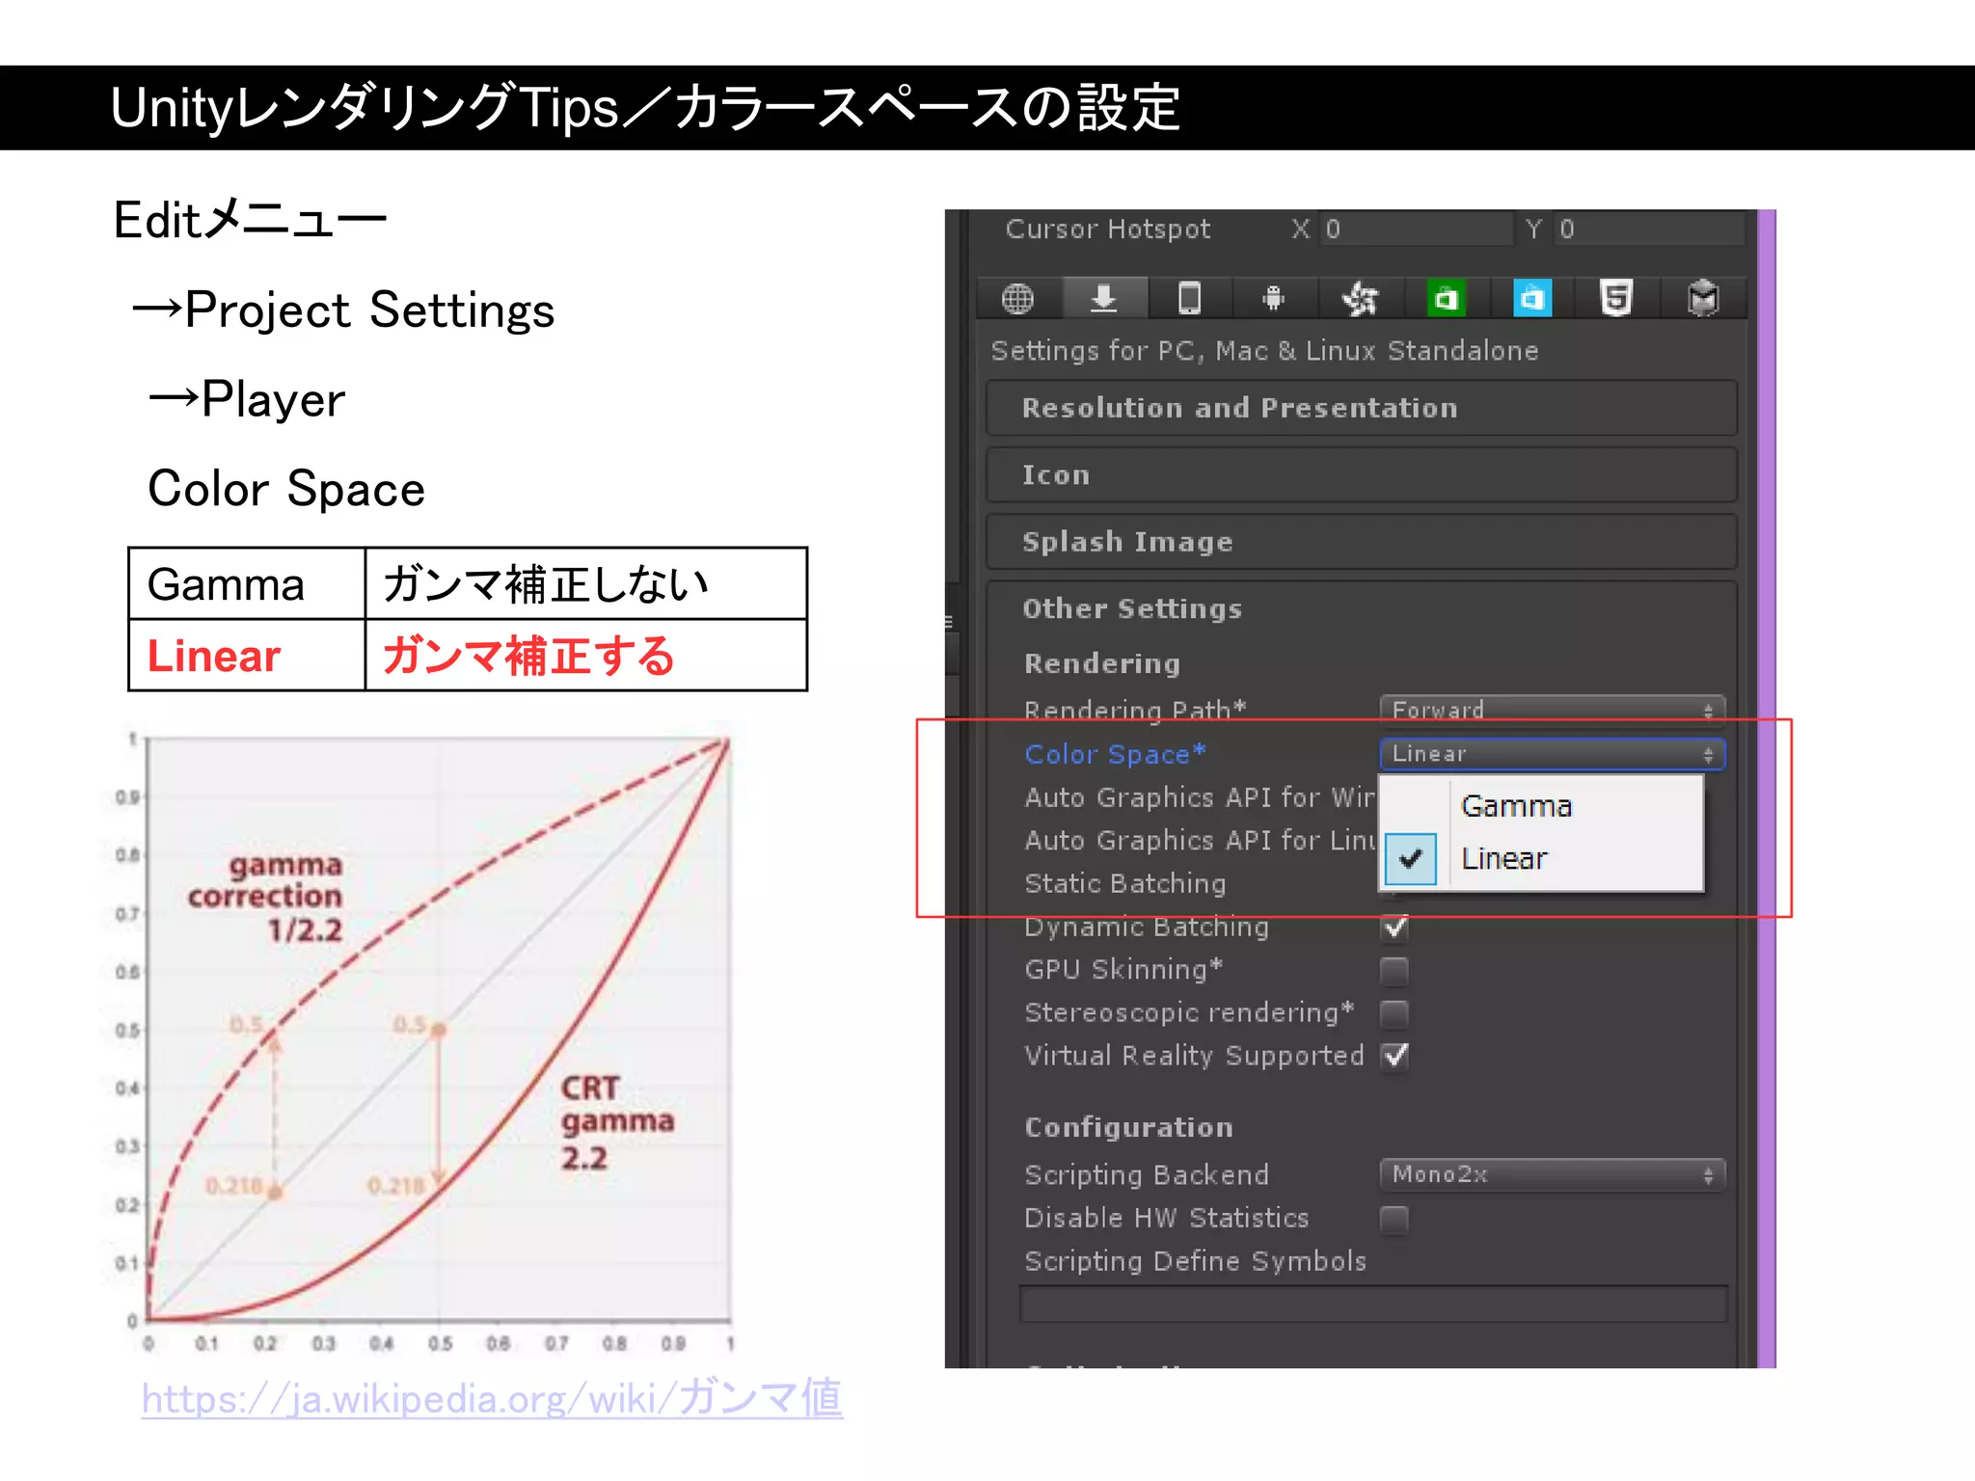Select the Web Player platform globe icon
Viewport: 1975px width, 1481px height.
pos(1018,299)
